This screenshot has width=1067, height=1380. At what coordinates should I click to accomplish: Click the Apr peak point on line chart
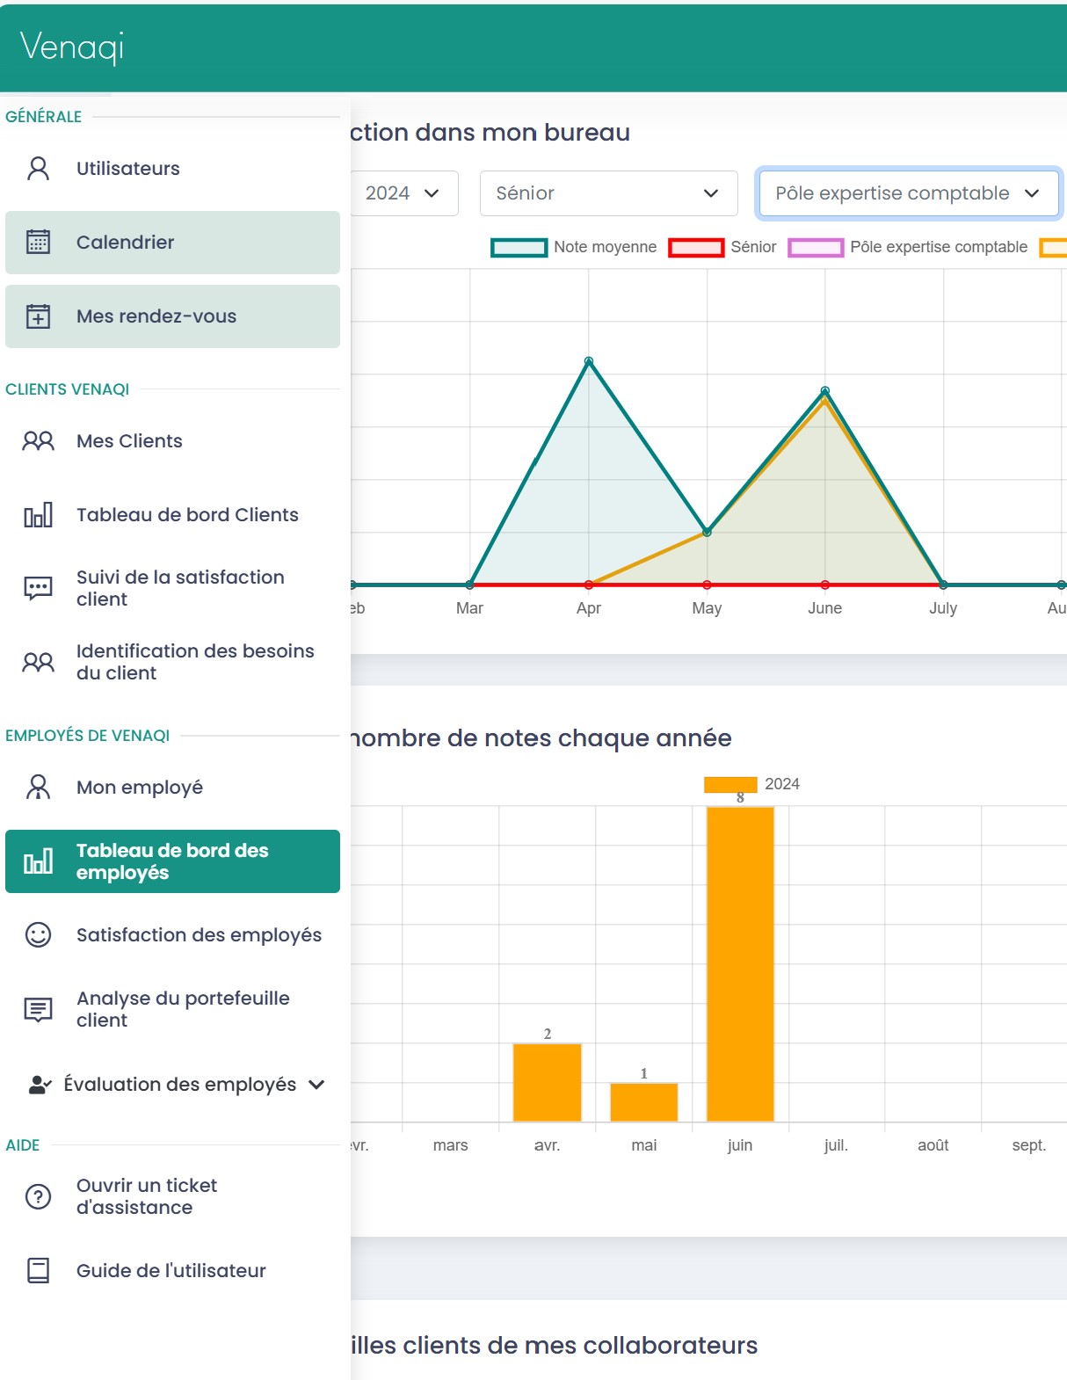click(589, 361)
